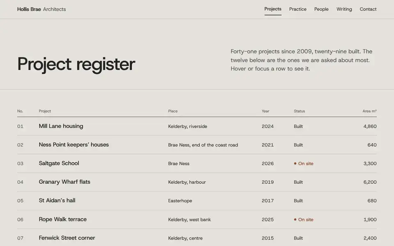Screen dimensions: 394x246
Task: Click the Year column header
Action: [266, 111]
